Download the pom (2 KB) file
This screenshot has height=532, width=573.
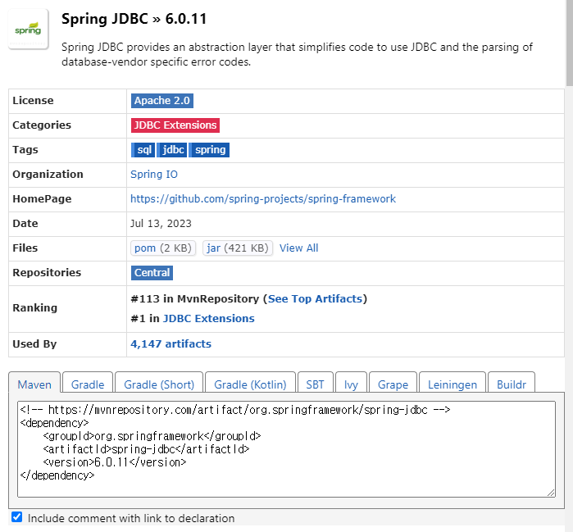[163, 248]
